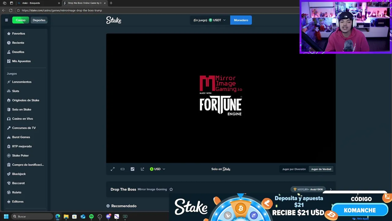
Task: Click the Windows Buscar search box
Action: (x=32, y=216)
